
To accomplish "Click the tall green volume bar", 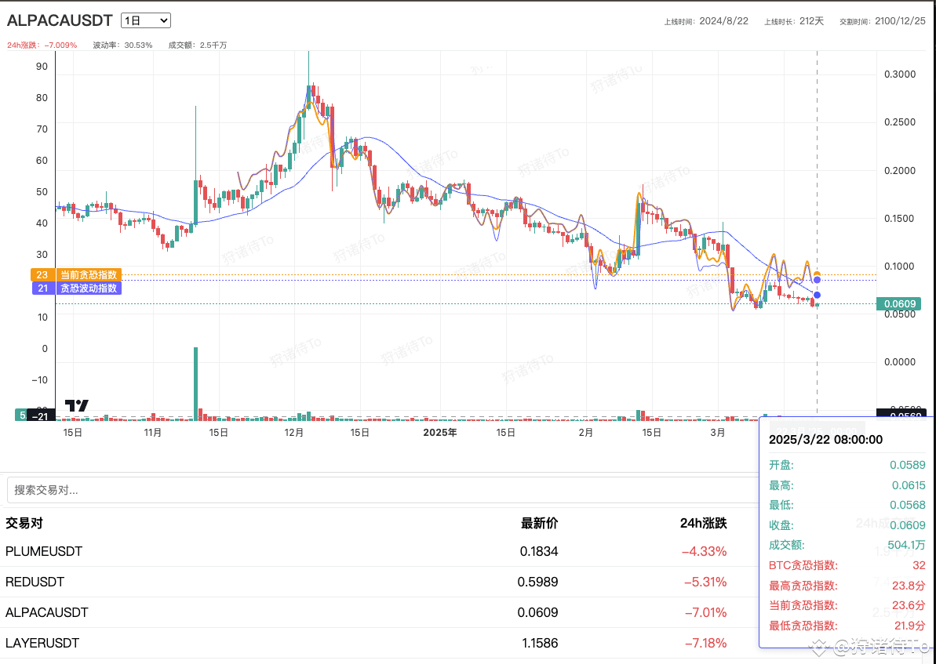I will pyautogui.click(x=195, y=382).
